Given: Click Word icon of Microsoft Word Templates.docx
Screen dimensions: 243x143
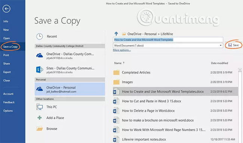Looking at the screenshot, I should pyautogui.click(x=116, y=91).
